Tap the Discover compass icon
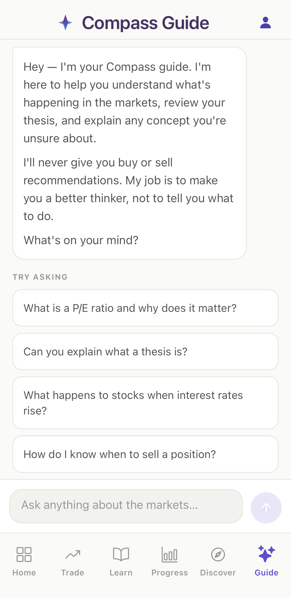 pyautogui.click(x=218, y=554)
